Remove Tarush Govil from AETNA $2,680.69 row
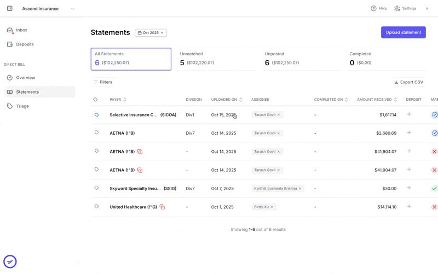This screenshot has height=274, width=438. (x=279, y=133)
